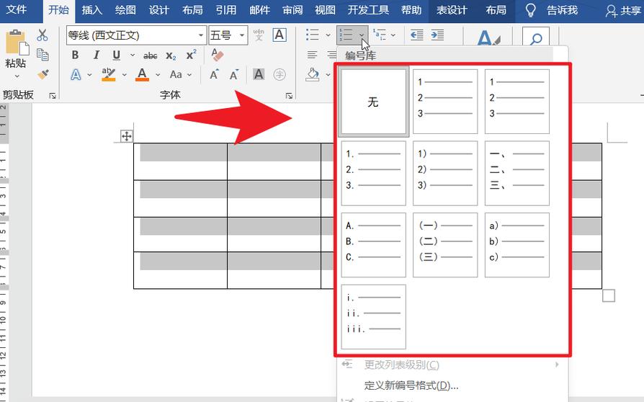The image size is (644, 402).
Task: Click the superscript x² icon
Action: (191, 55)
